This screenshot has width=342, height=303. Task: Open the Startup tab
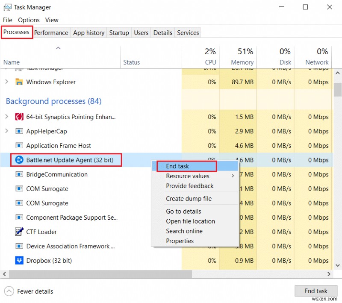pyautogui.click(x=119, y=33)
